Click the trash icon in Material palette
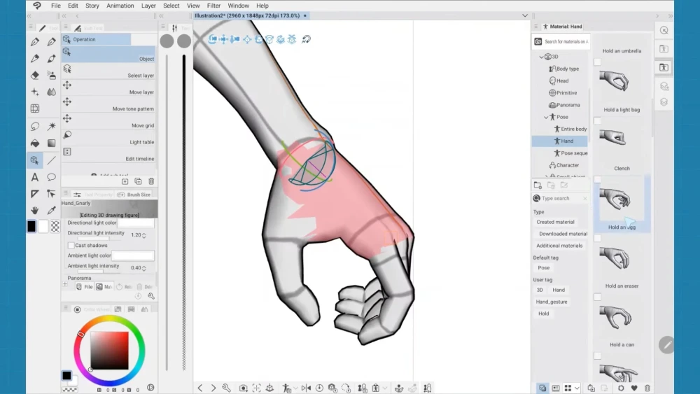This screenshot has height=394, width=700. pyautogui.click(x=647, y=388)
